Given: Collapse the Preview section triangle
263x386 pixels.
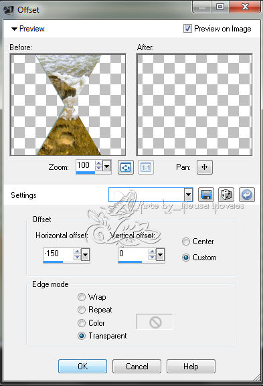Looking at the screenshot, I should pyautogui.click(x=14, y=29).
